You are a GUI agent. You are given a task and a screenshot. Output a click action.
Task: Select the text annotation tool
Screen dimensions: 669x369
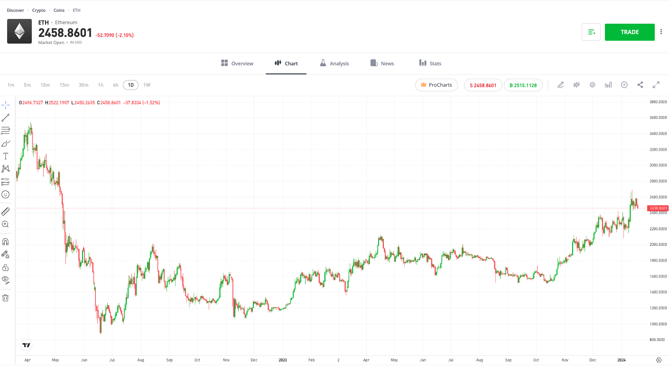click(x=6, y=156)
